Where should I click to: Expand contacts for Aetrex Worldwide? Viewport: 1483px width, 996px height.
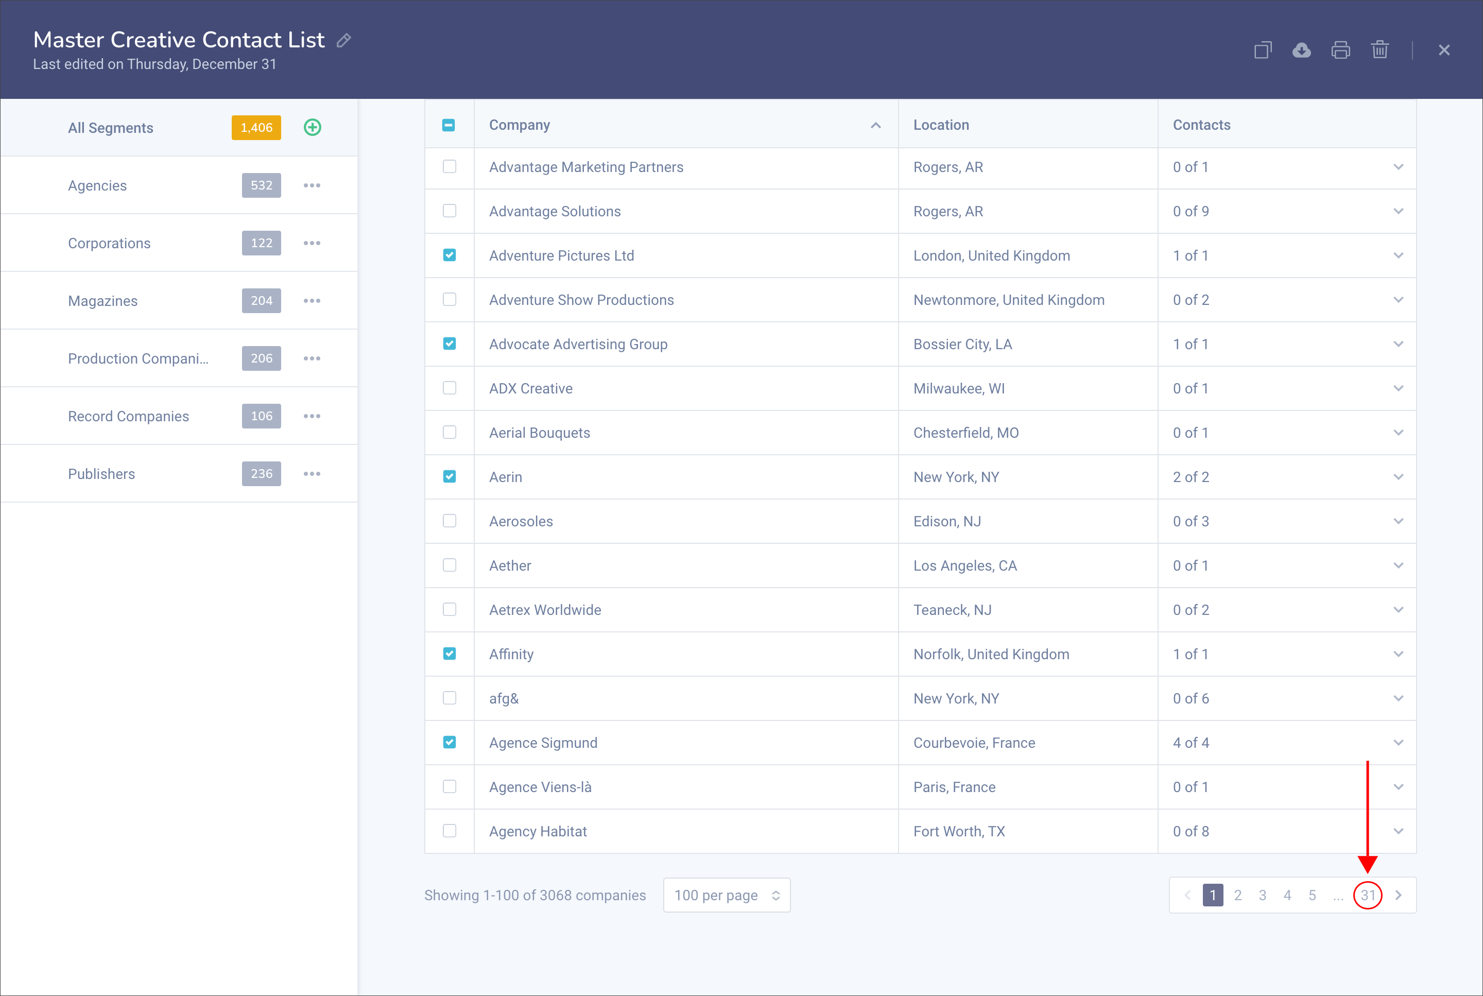coord(1398,610)
